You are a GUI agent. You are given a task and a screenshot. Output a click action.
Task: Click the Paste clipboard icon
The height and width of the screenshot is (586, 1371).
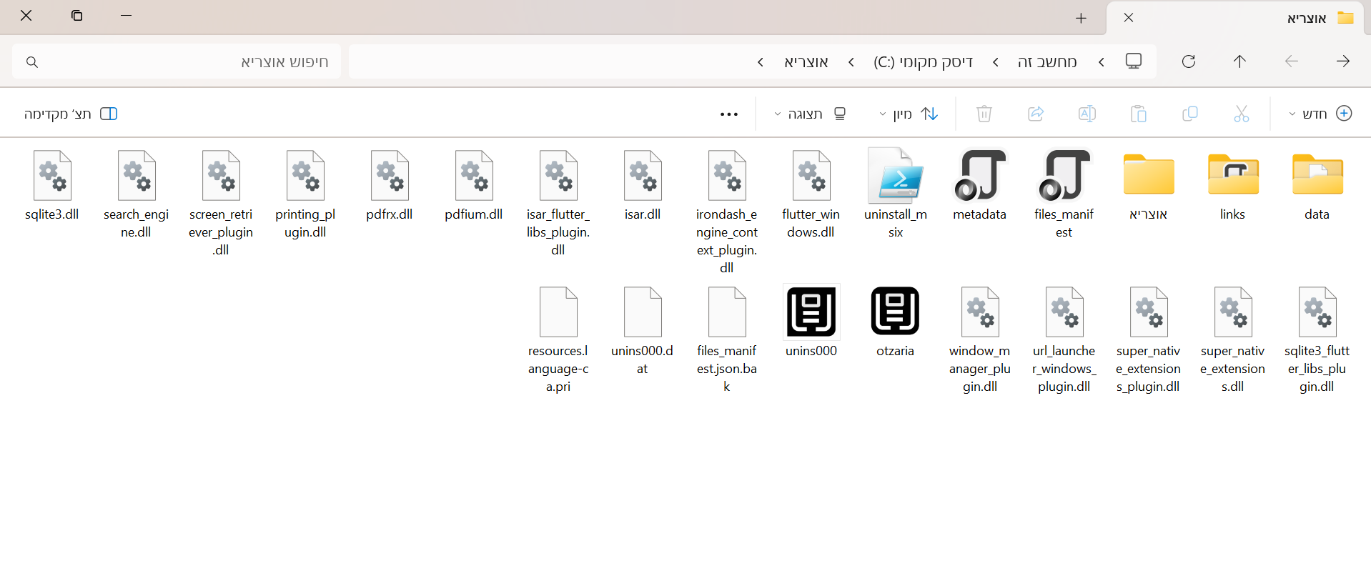pyautogui.click(x=1138, y=114)
